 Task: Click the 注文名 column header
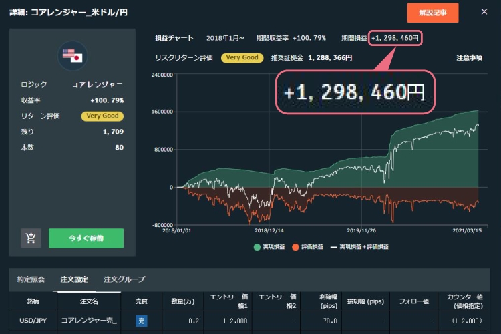pyautogui.click(x=89, y=301)
